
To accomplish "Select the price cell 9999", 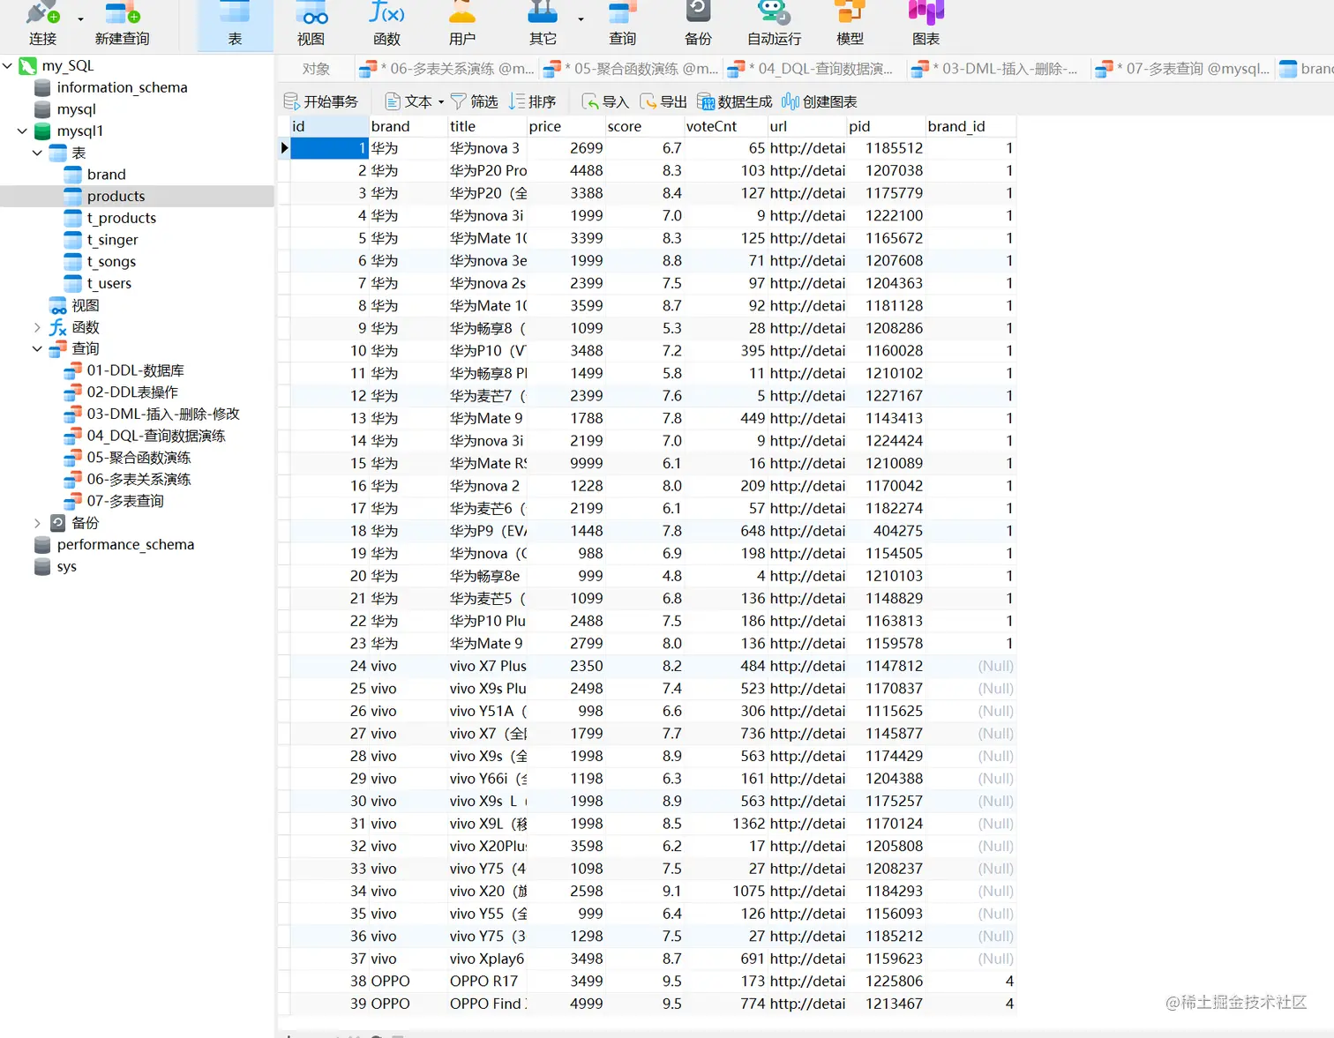I will (x=566, y=463).
